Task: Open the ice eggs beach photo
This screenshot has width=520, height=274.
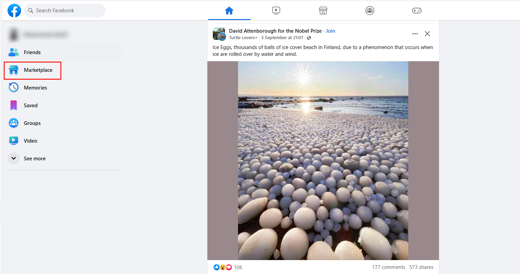Action: [323, 160]
